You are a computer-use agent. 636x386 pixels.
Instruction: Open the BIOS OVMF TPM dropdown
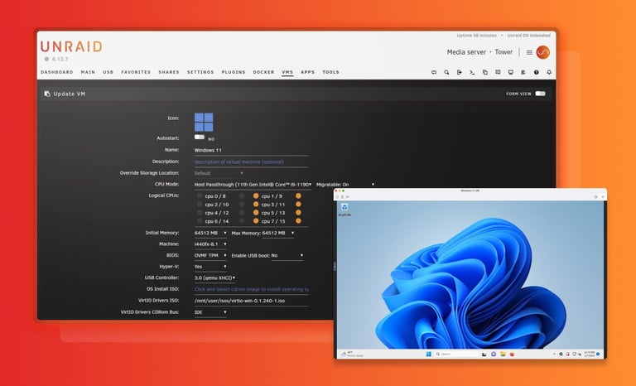[x=210, y=256]
